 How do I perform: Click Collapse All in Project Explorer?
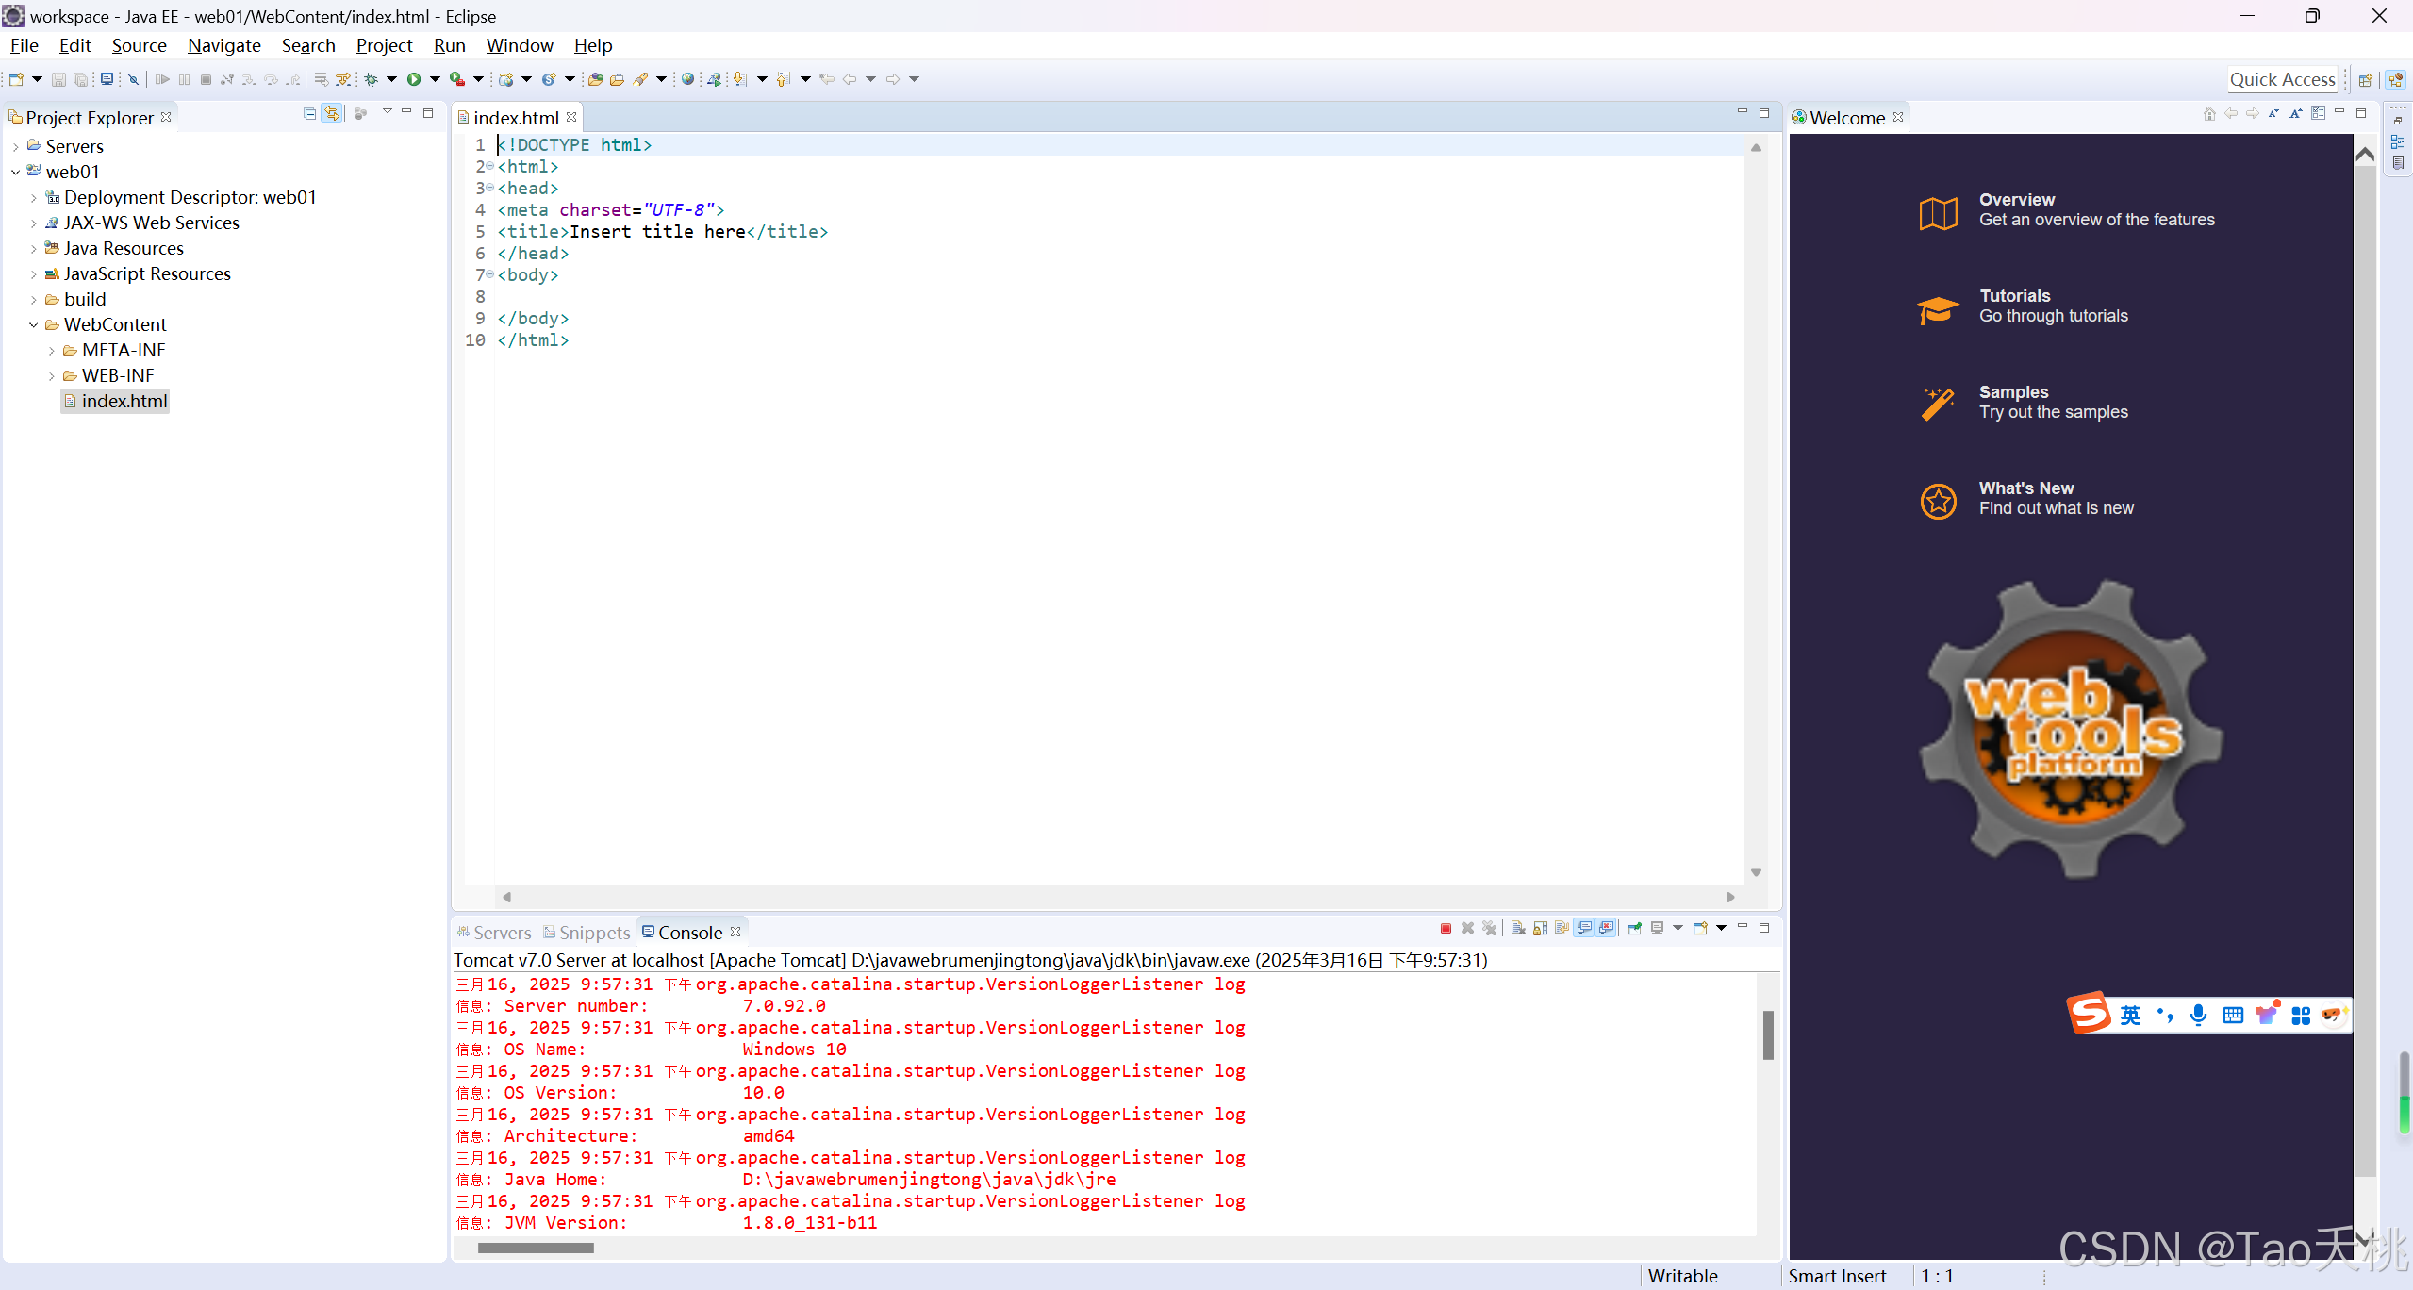pyautogui.click(x=309, y=113)
